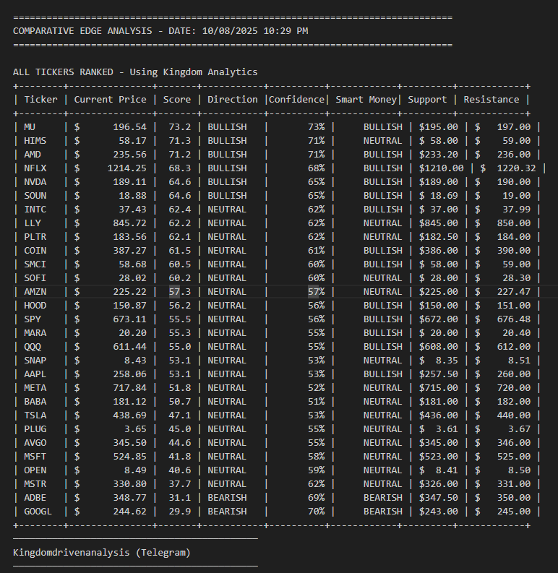Click the MU ticker symbol
The width and height of the screenshot is (558, 573).
(30, 127)
